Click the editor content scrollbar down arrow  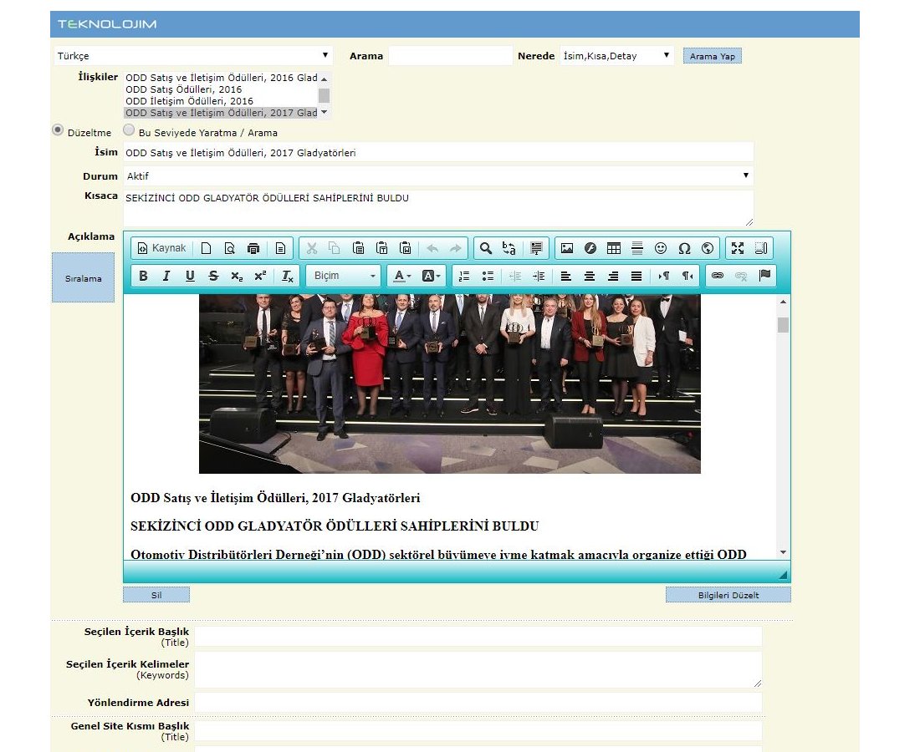[784, 552]
